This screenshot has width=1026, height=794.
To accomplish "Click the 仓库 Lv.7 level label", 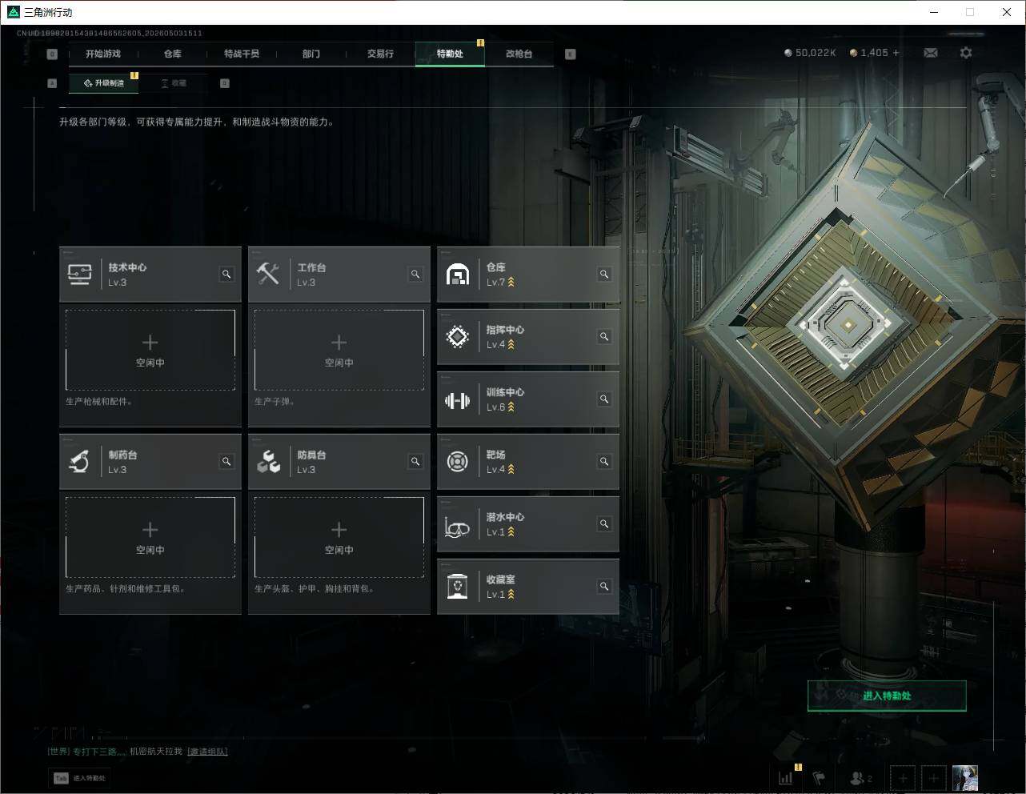I will coord(496,283).
